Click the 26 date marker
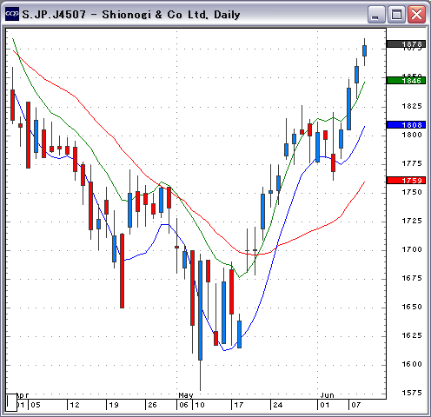This screenshot has height=417, width=431. 152,405
